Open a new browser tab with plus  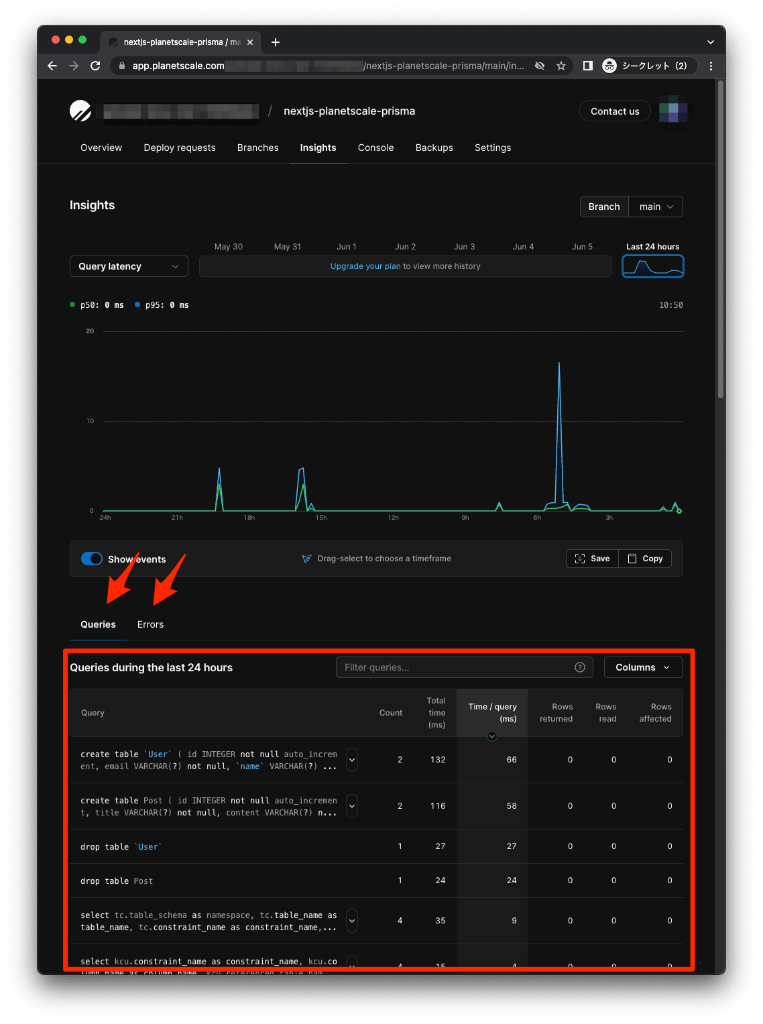coord(276,42)
